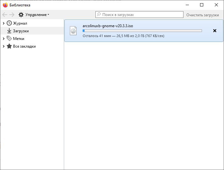This screenshot has width=224, height=170.
Task: Maximize the Библиотека window
Action: pyautogui.click(x=202, y=5)
